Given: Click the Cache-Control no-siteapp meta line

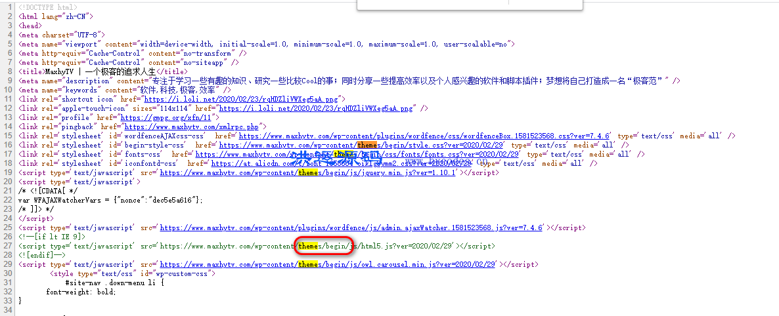Looking at the screenshot, I should (x=128, y=62).
